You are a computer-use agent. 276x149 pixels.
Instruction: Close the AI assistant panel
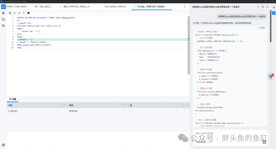click(267, 7)
